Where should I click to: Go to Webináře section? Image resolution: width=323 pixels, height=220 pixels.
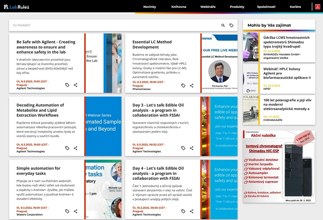[208, 7]
